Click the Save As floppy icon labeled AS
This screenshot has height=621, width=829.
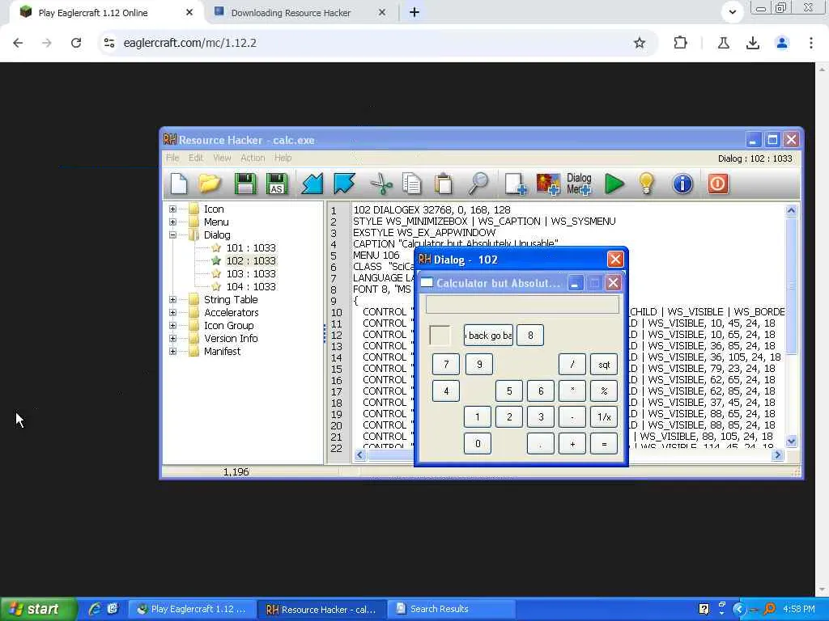(277, 184)
